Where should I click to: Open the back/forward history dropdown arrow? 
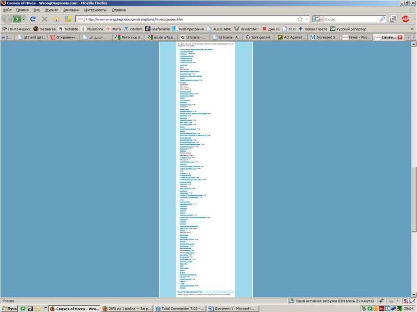coord(23,19)
